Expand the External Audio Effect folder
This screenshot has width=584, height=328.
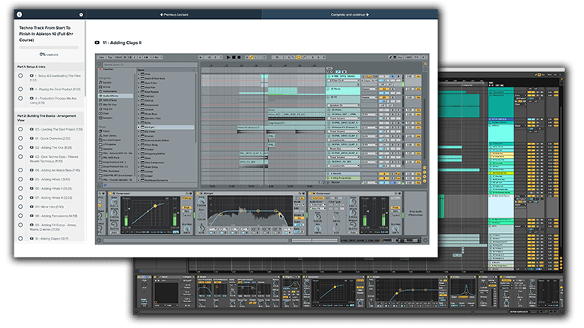[x=138, y=140]
